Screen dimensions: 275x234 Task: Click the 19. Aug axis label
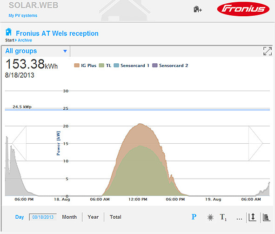pos(213,199)
